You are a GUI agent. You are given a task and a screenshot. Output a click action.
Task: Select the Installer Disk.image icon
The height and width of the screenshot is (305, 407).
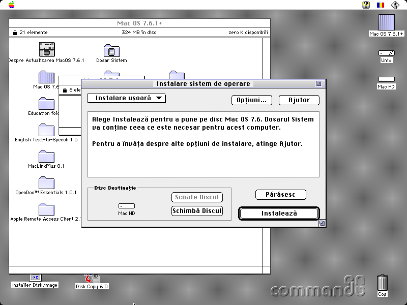coord(35,278)
